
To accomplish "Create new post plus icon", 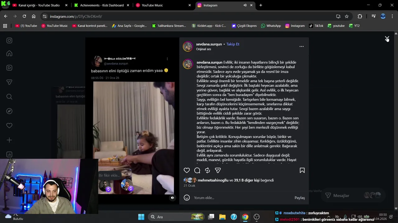I will 9,140.
